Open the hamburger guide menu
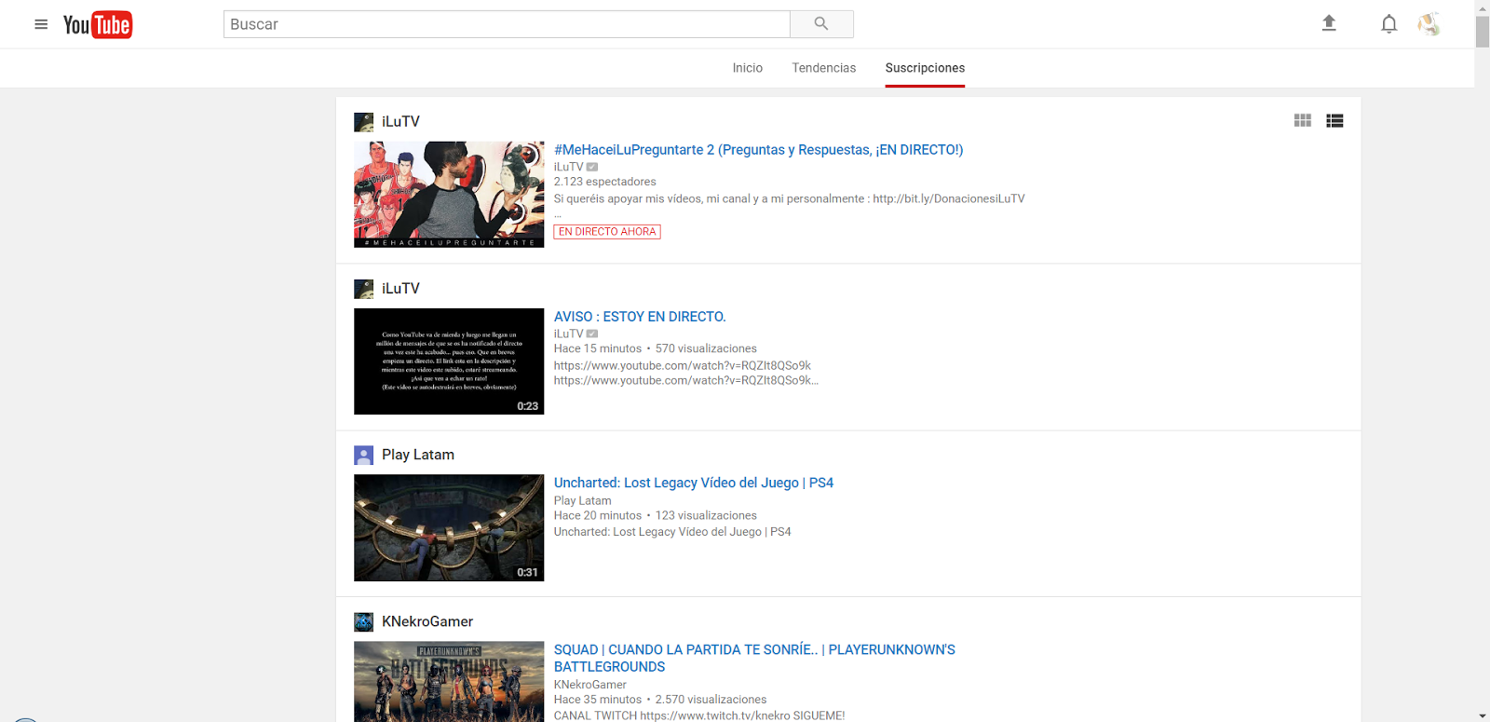The height and width of the screenshot is (722, 1490). pos(41,24)
